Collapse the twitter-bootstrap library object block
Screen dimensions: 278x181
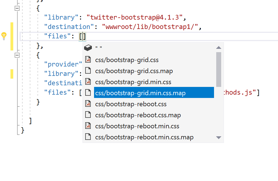pos(17,8)
